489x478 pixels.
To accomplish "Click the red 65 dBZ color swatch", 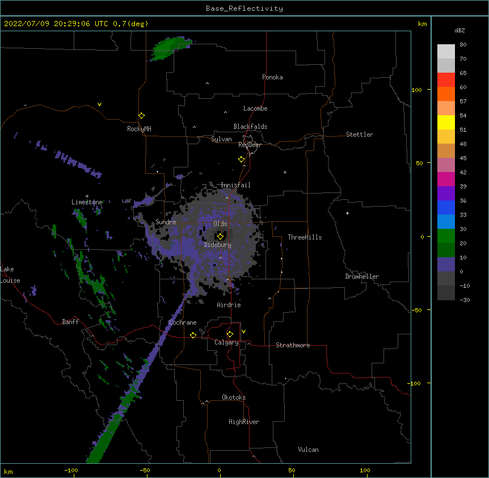I will tap(446, 79).
